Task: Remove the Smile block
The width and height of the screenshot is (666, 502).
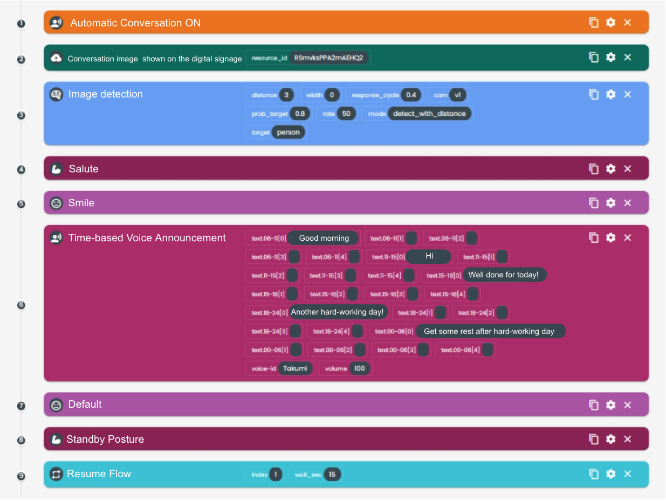Action: 628,203
